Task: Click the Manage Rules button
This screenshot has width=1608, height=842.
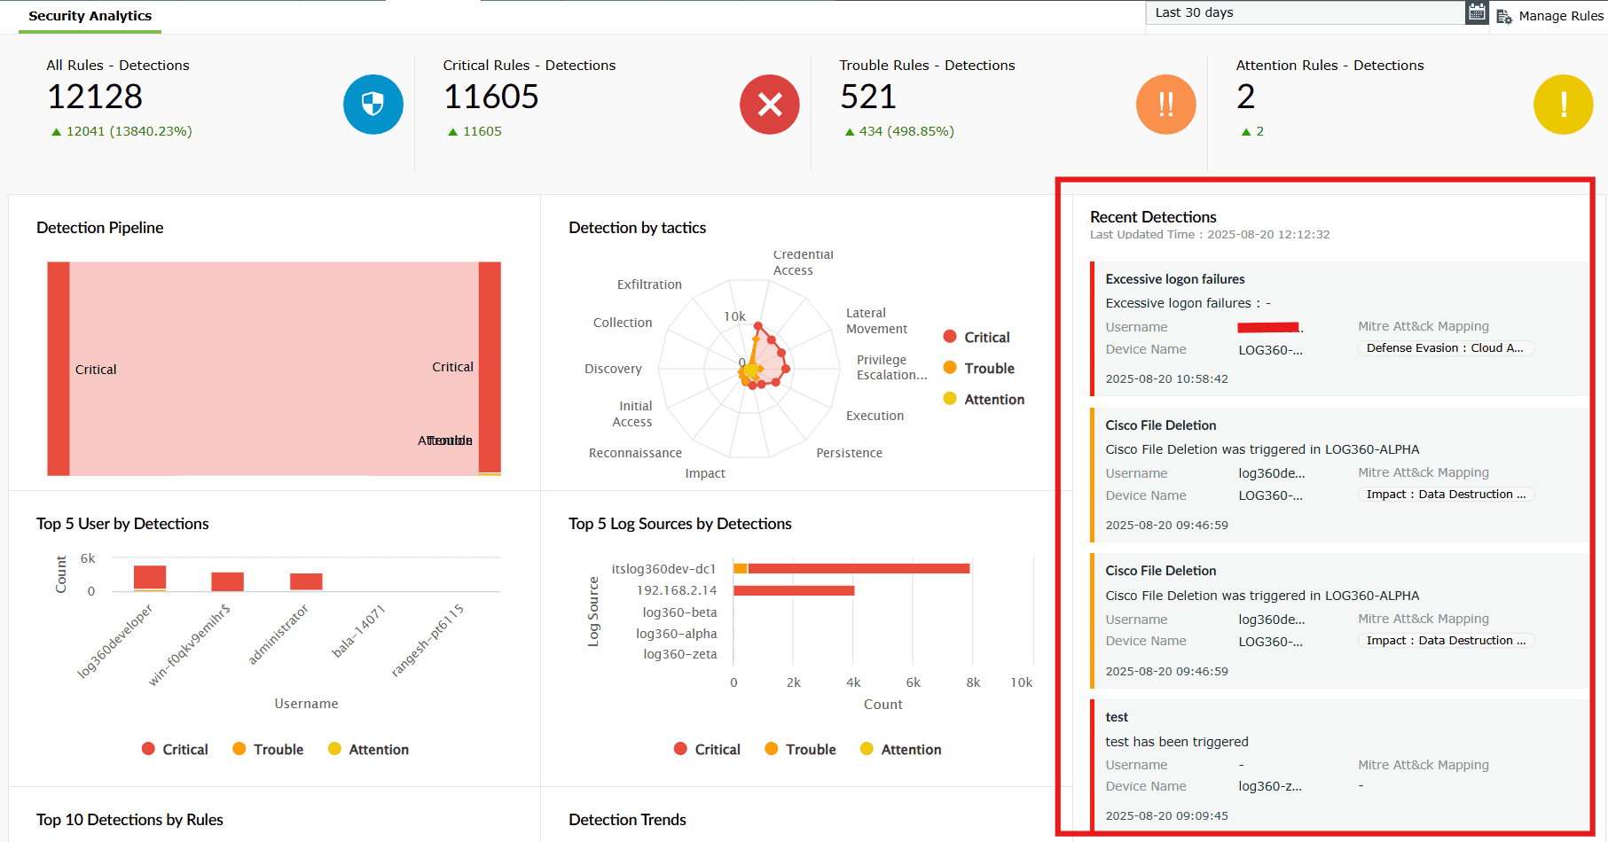Action: pyautogui.click(x=1558, y=15)
